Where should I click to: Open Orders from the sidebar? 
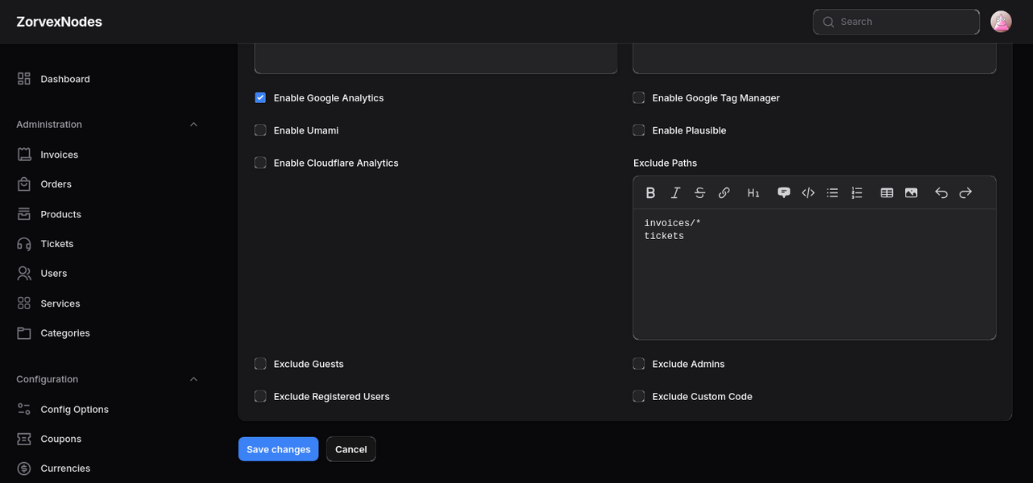click(56, 184)
